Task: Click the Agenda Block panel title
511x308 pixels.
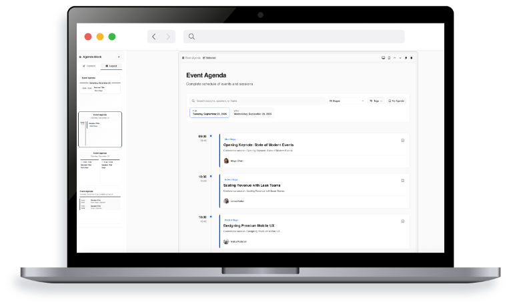Action: [92, 57]
